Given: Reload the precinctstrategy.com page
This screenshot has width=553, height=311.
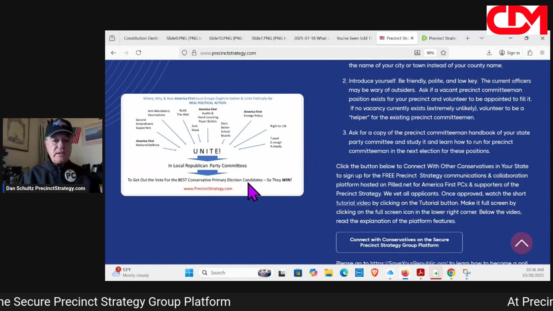Looking at the screenshot, I should point(138,53).
